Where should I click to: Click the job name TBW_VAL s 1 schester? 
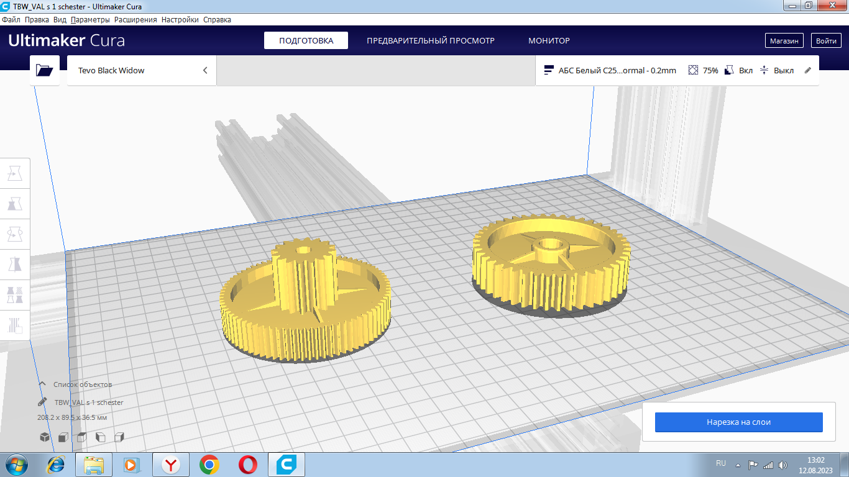coord(89,402)
